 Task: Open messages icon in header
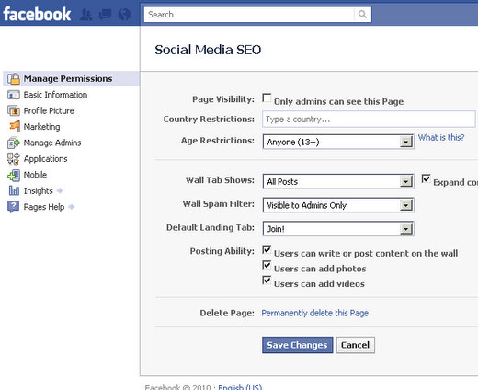click(105, 15)
